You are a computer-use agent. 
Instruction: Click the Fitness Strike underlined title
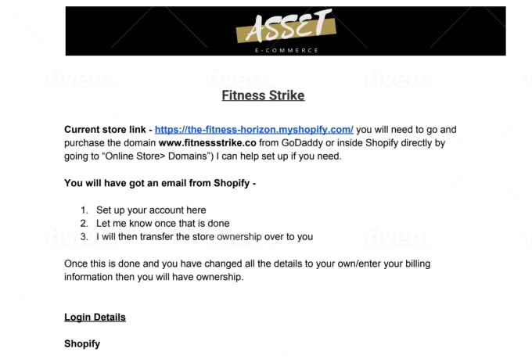tap(263, 95)
